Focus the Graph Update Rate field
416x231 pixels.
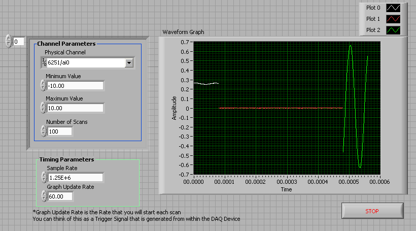(59, 195)
